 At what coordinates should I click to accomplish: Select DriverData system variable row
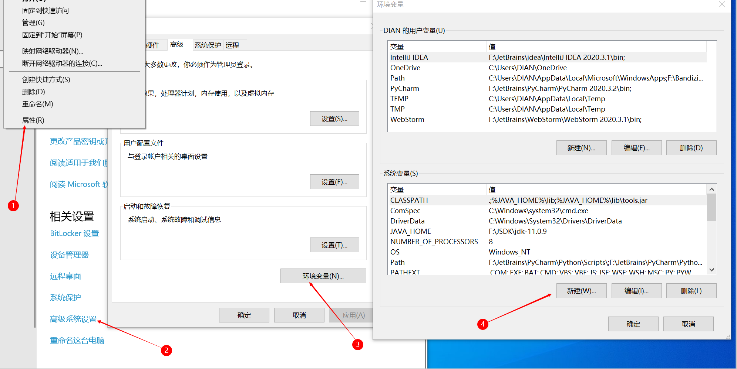pos(547,221)
